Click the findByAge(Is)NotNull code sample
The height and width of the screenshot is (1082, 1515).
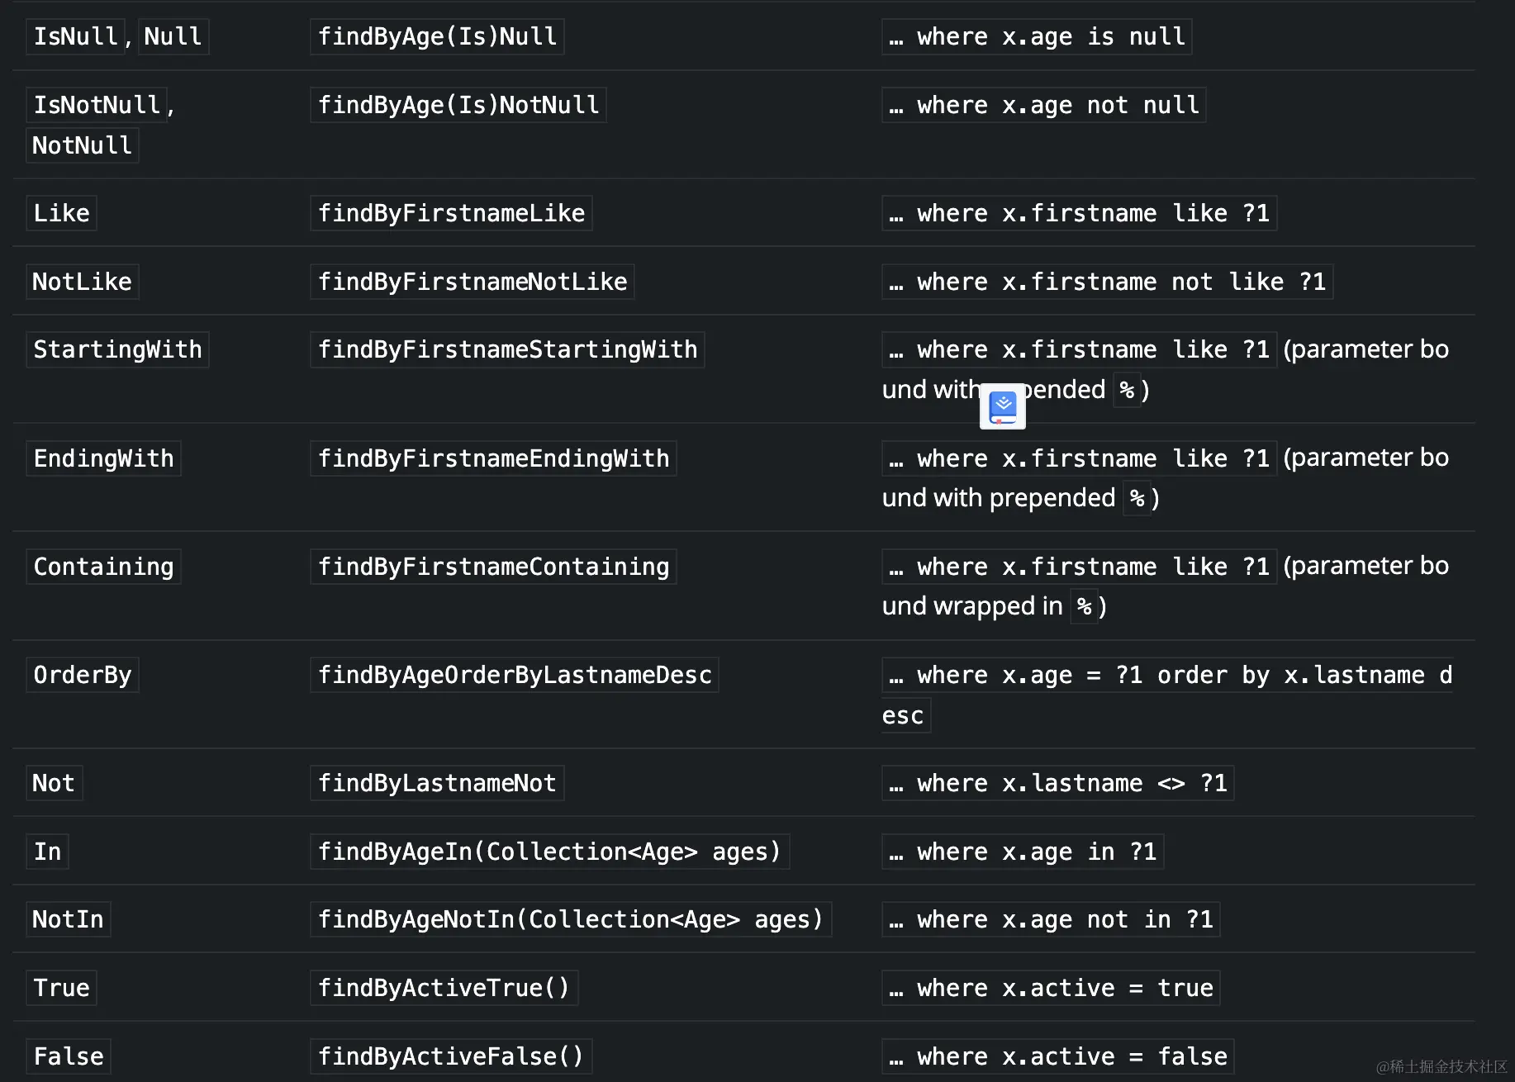pos(458,105)
